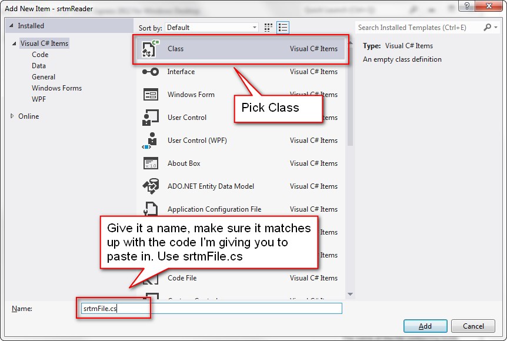Select the Code File entry text
Viewport: 507px width, 341px height.
[x=182, y=278]
